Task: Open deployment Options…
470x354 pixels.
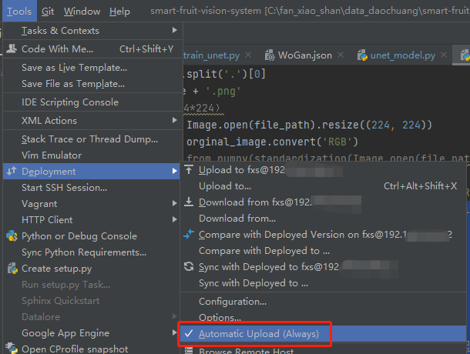Action: pos(323,318)
